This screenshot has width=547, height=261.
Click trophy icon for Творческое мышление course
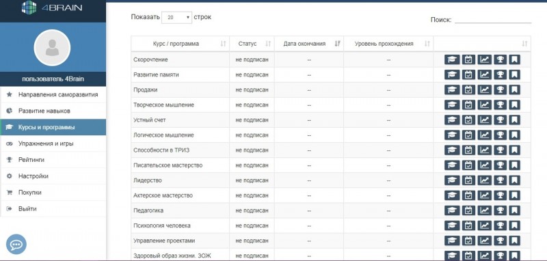click(x=500, y=105)
